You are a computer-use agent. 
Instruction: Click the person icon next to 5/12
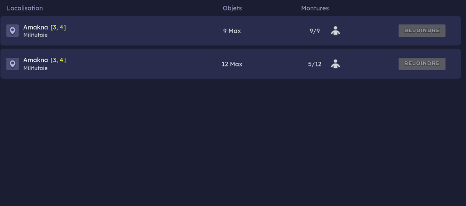tap(336, 64)
